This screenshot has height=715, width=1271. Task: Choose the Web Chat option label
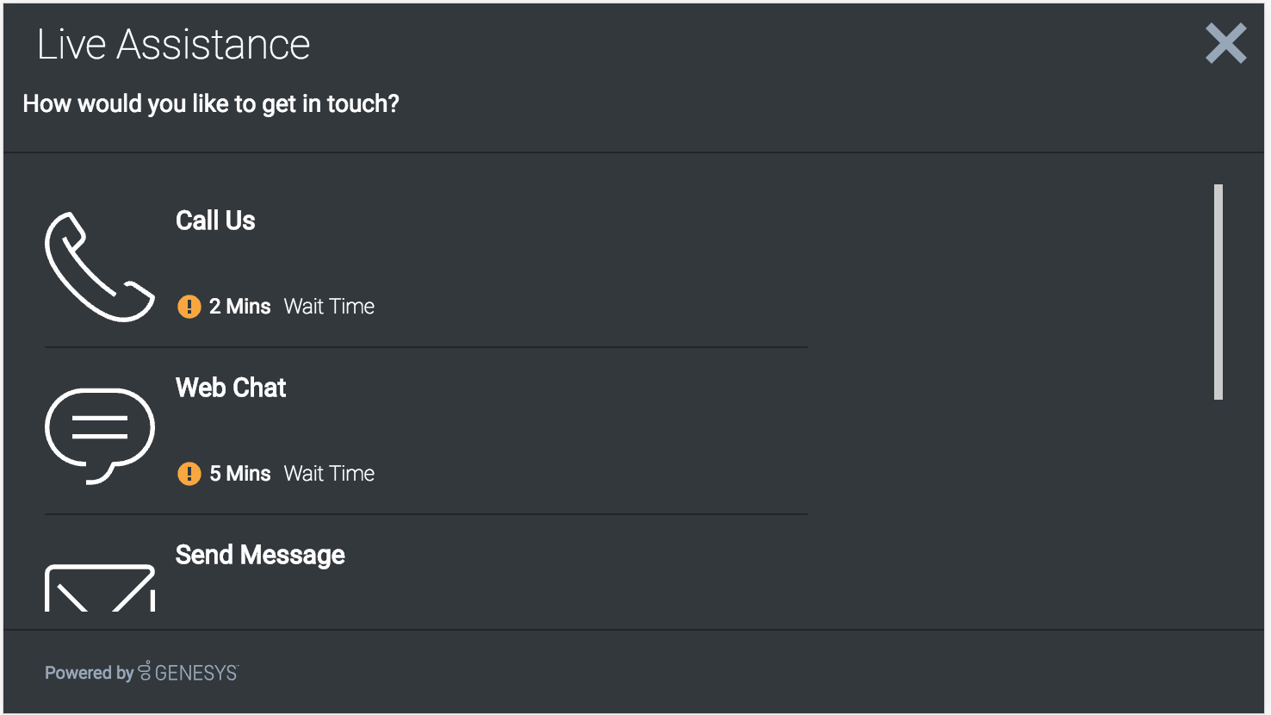click(x=231, y=388)
